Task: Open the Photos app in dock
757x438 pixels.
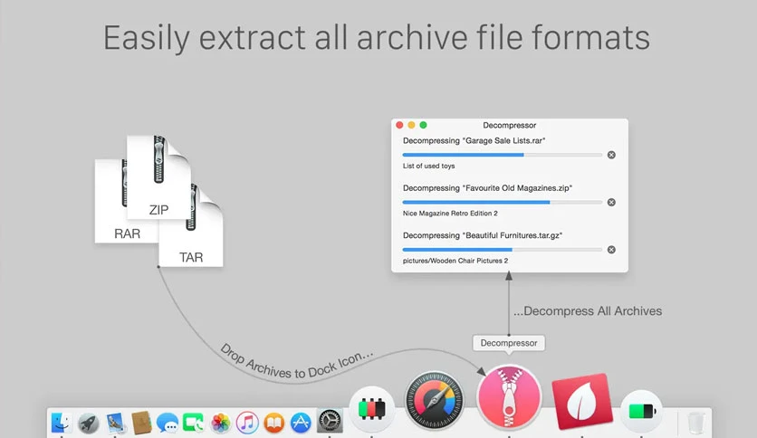Action: (221, 423)
